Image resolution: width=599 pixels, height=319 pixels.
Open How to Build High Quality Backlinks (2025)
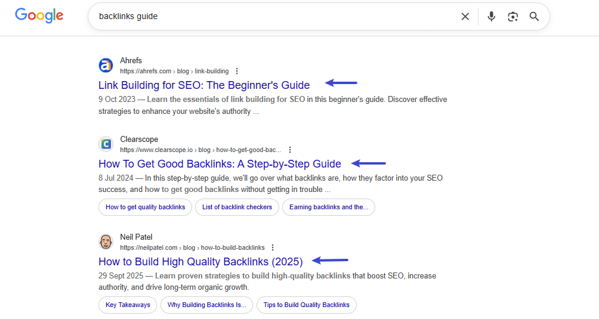[x=200, y=262]
